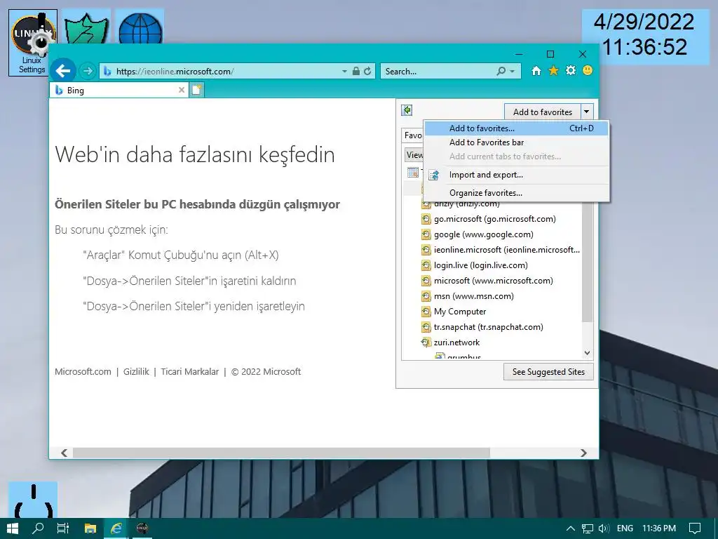The image size is (718, 539).
Task: Open the address bar dropdown arrow
Action: click(344, 72)
